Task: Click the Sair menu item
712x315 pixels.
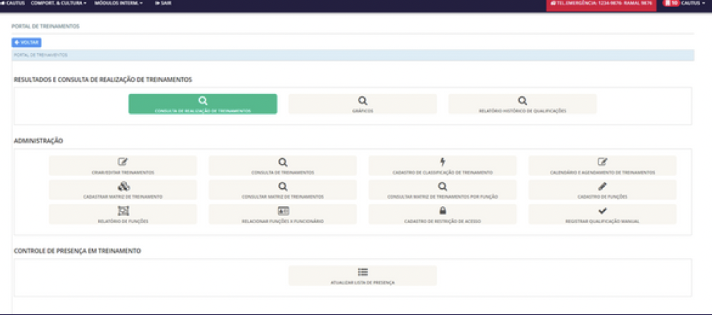Action: pyautogui.click(x=163, y=4)
